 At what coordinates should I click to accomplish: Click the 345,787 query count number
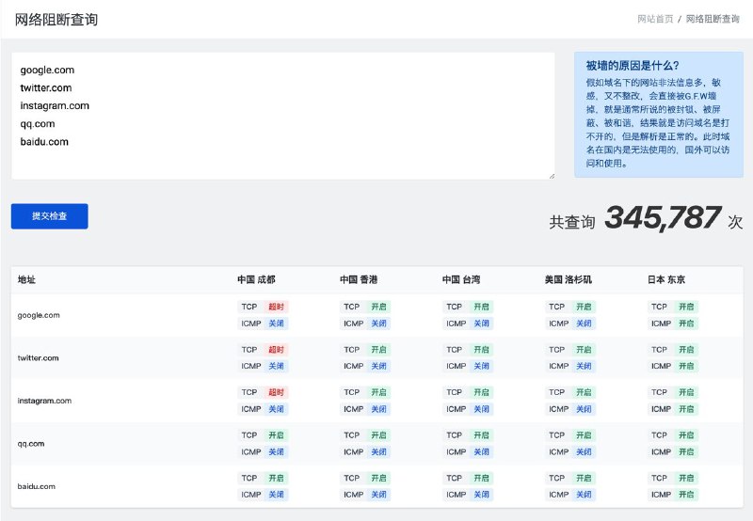pyautogui.click(x=663, y=217)
